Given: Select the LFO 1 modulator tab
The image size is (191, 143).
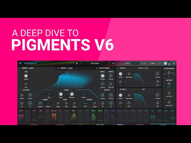Looking at the screenshot, I should [x=74, y=116].
